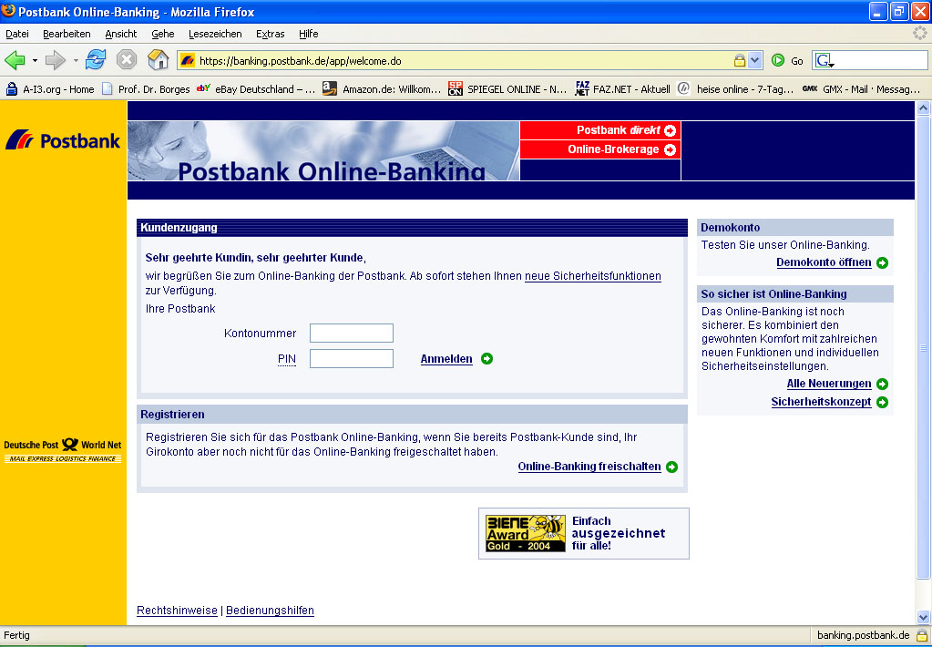The height and width of the screenshot is (647, 932).
Task: Open the Alle Neuerungen link
Action: pos(828,385)
